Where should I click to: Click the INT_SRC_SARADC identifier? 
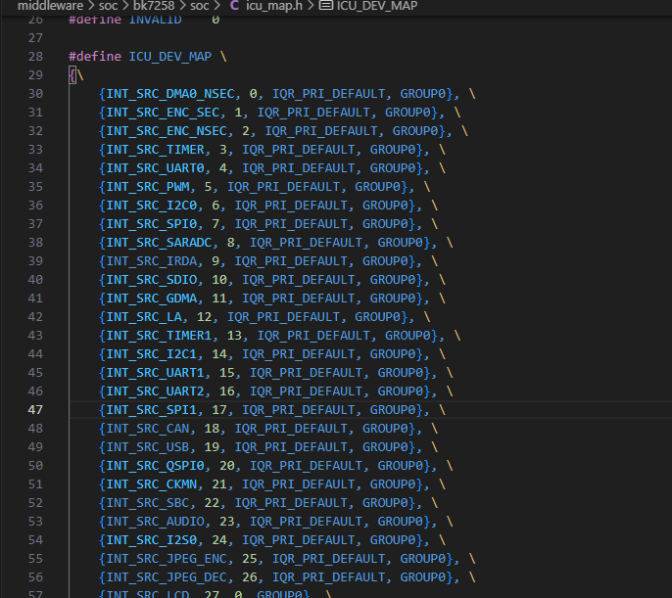[159, 242]
